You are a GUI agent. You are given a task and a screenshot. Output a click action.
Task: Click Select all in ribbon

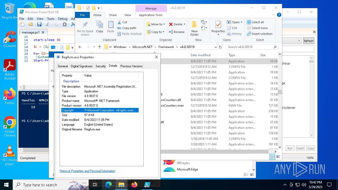point(255,22)
